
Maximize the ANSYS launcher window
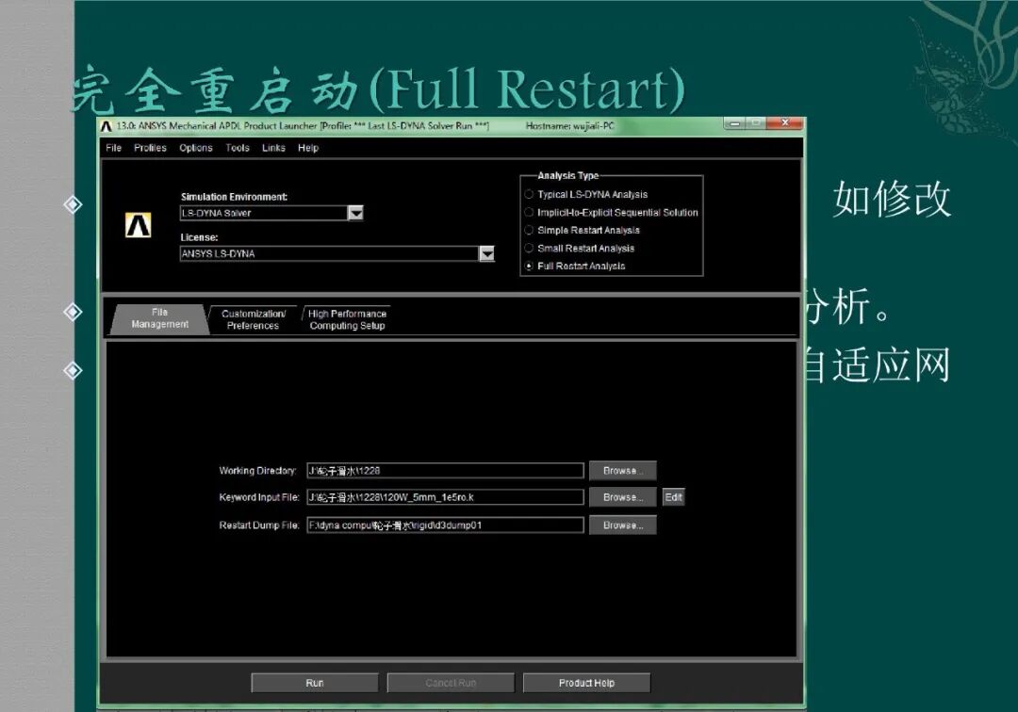756,123
